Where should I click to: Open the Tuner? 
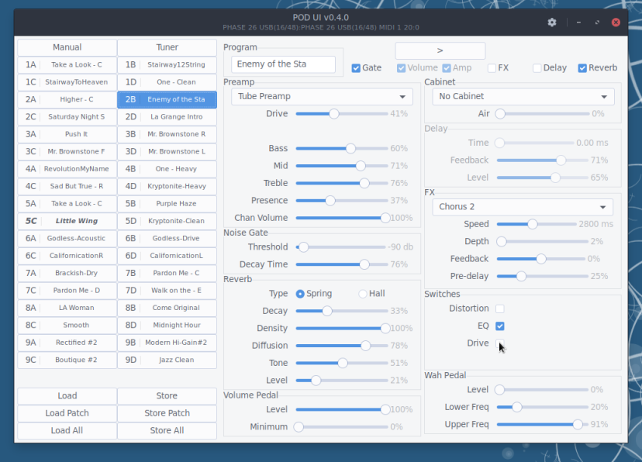pyautogui.click(x=167, y=48)
